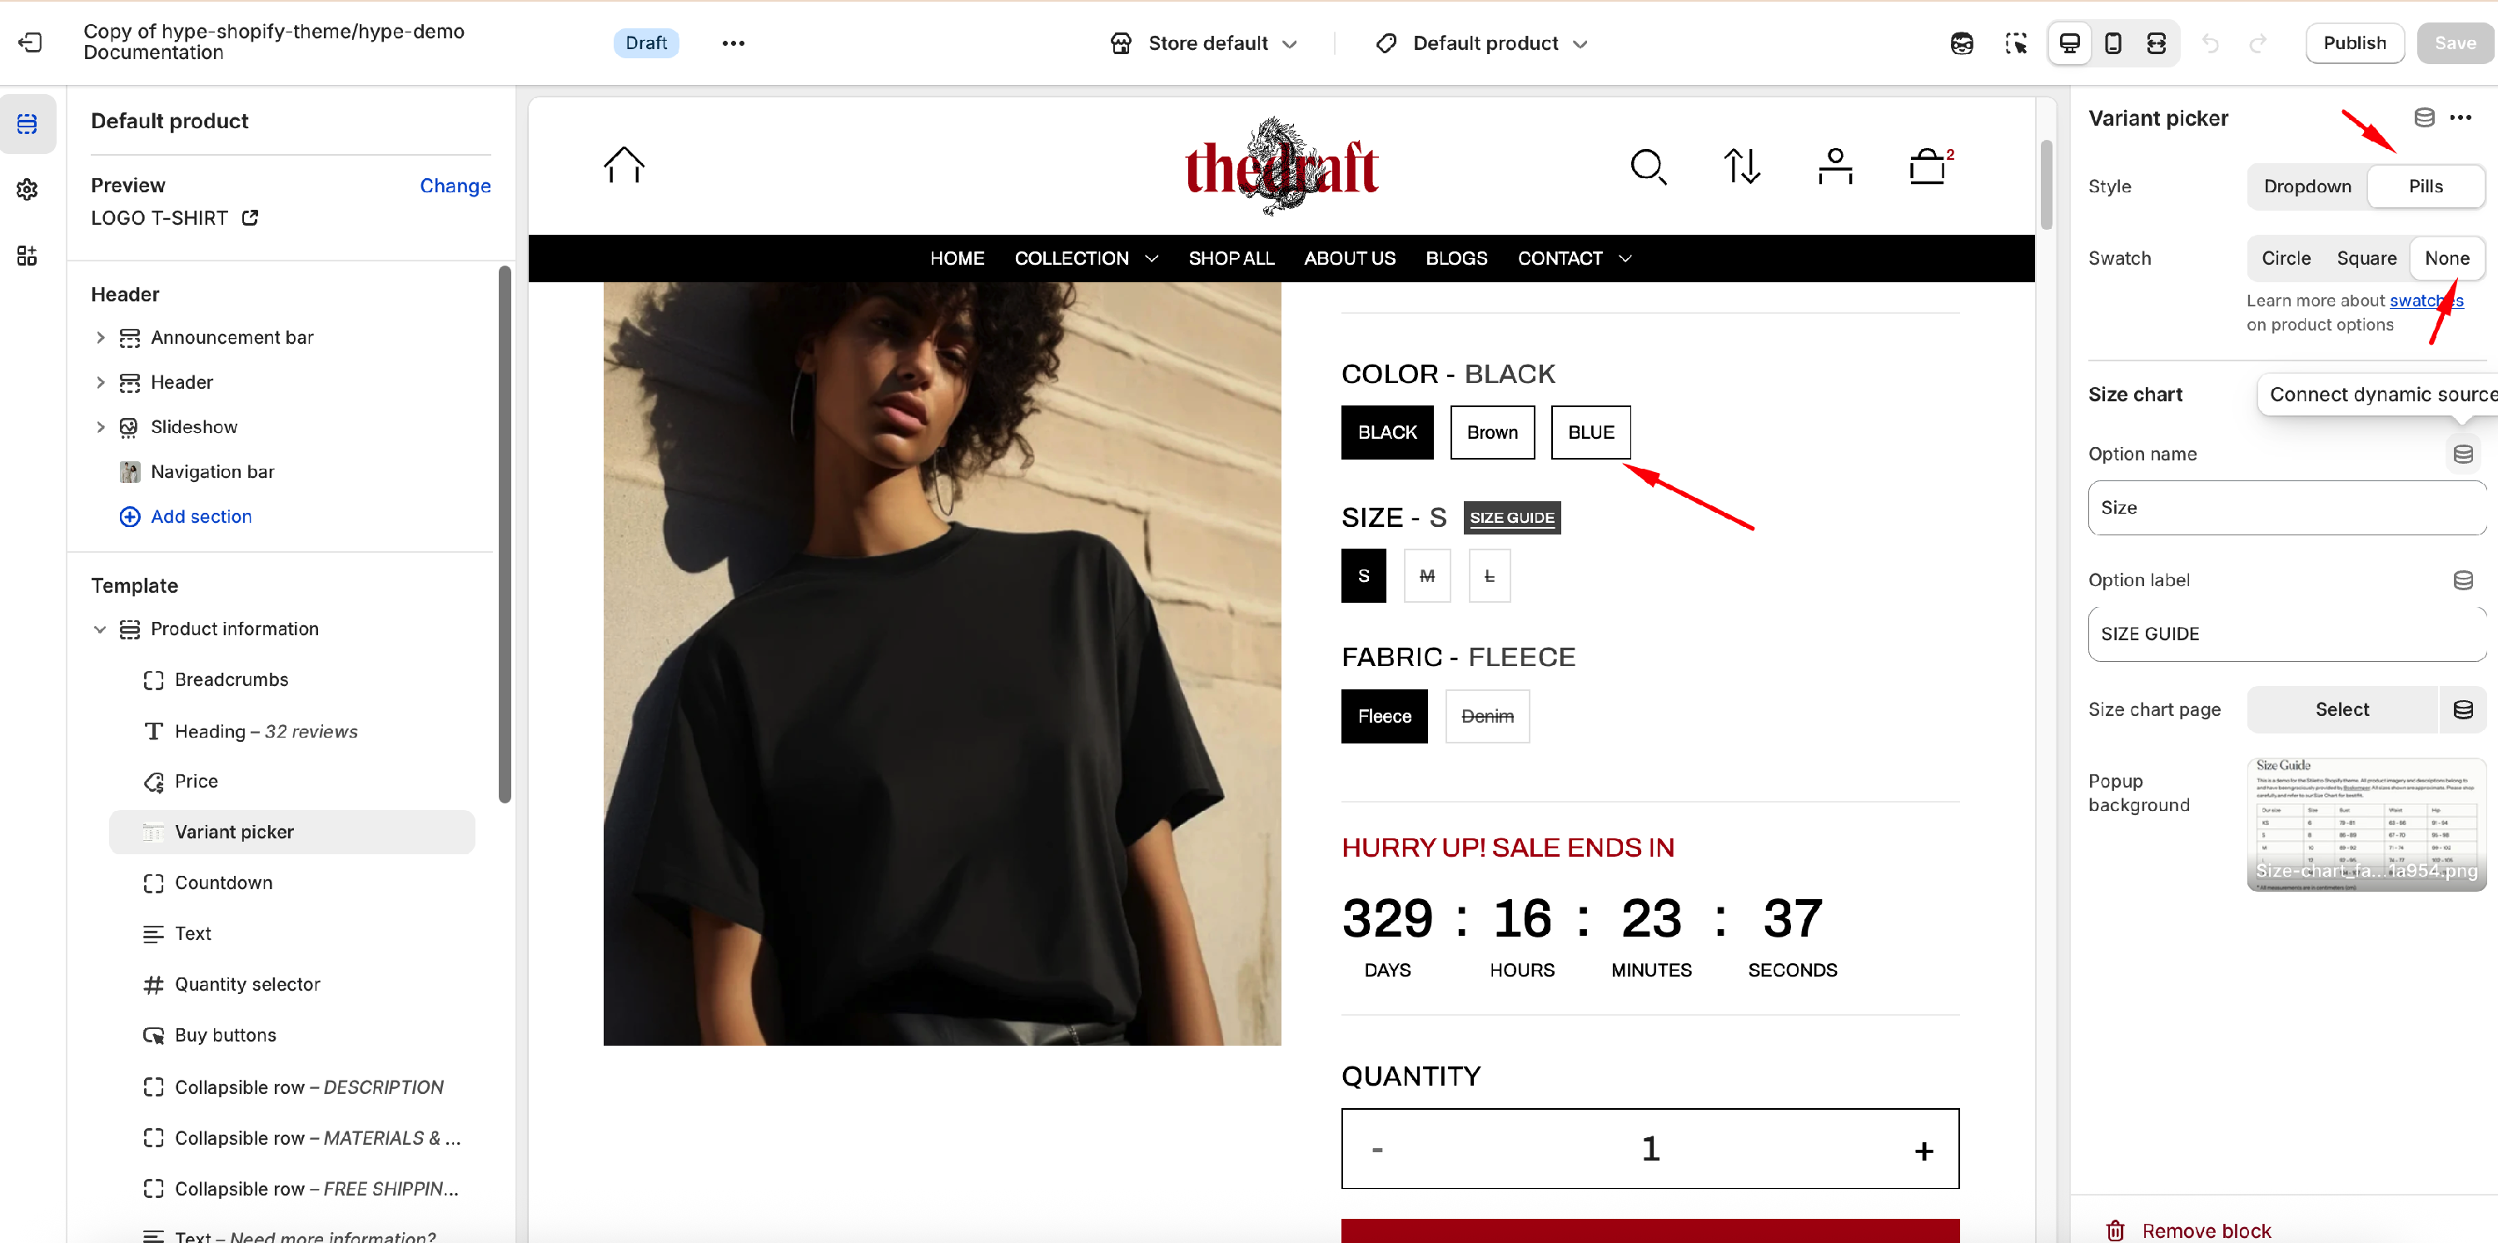Set variant style to Dropdown

[x=2307, y=186]
